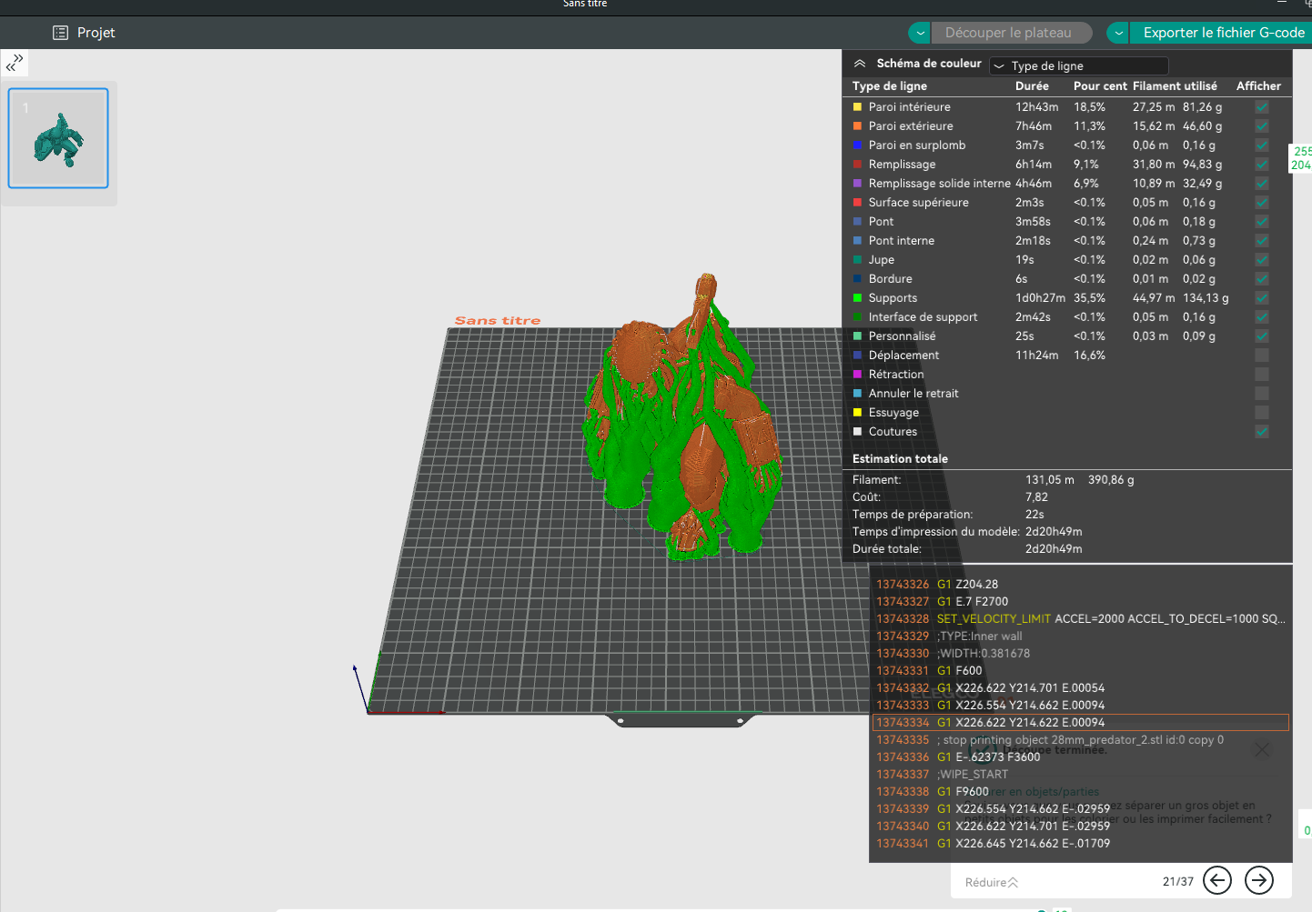Collapse the Schéma de couleur panel

(860, 64)
